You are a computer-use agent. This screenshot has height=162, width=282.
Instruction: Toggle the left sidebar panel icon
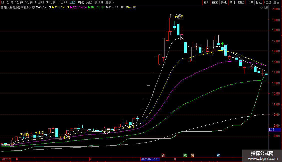tap(3, 2)
